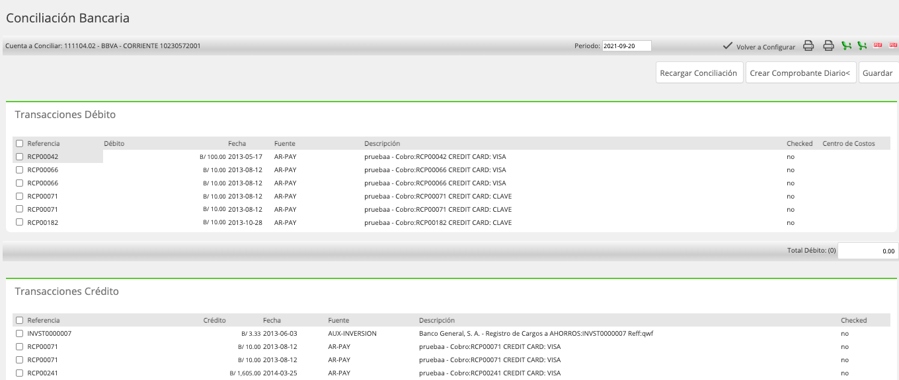The height and width of the screenshot is (380, 899).
Task: Click the Fecha header in the Débito table
Action: [x=237, y=144]
